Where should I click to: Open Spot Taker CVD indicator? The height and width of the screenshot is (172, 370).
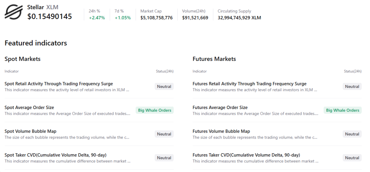click(55, 155)
